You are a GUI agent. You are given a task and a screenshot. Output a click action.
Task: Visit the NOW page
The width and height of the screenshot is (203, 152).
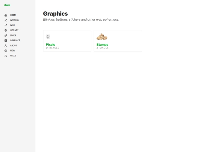pos(12,50)
